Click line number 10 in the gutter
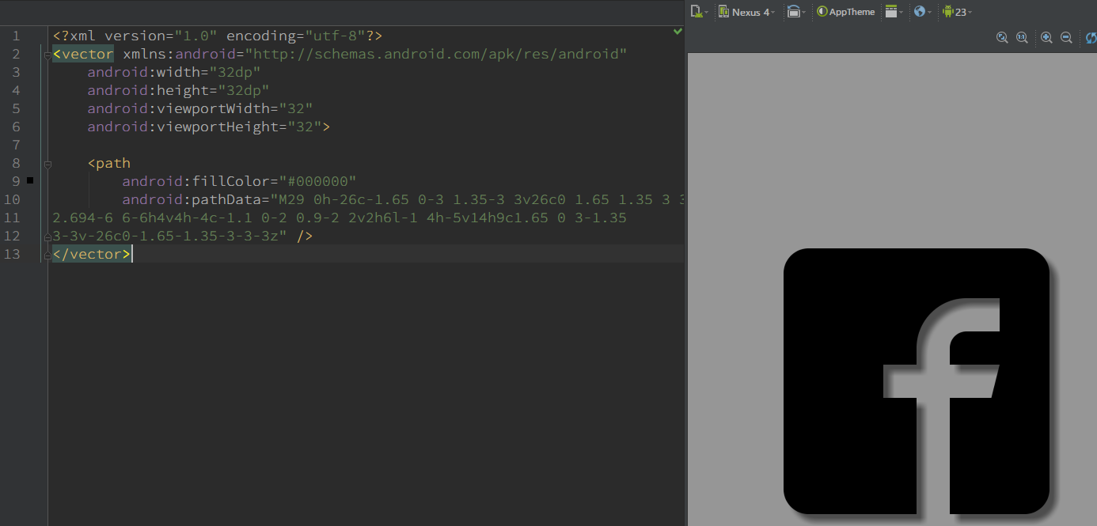Image resolution: width=1097 pixels, height=526 pixels. pyautogui.click(x=12, y=199)
